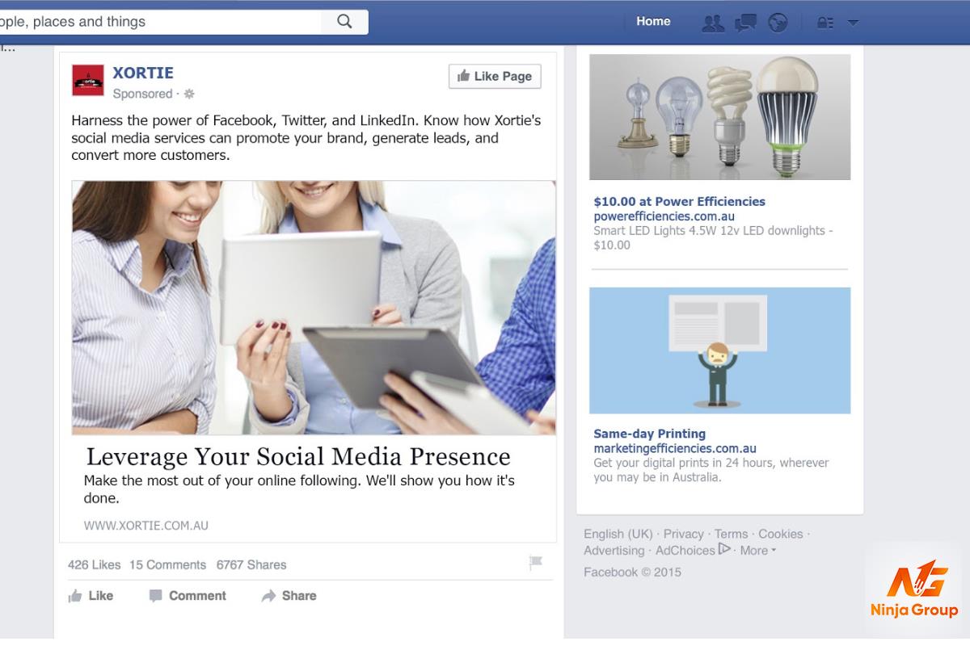Open the XORTIE page name link
The image size is (970, 646).
tap(143, 73)
